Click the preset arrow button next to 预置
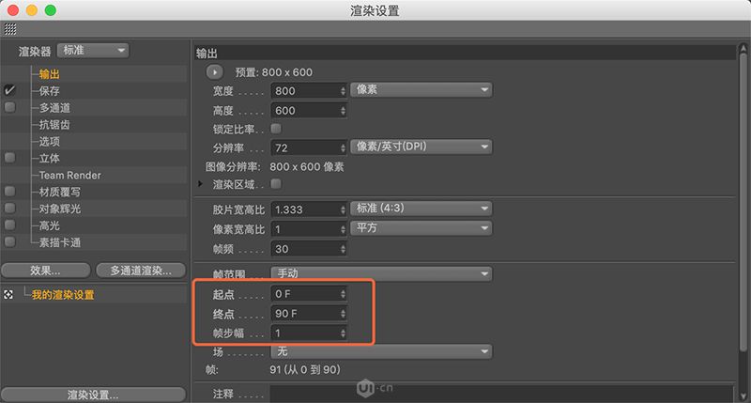 point(215,72)
